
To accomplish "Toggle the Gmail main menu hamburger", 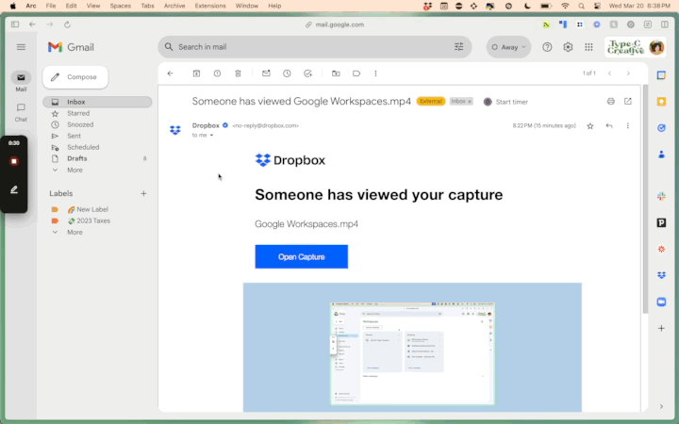I will [x=21, y=46].
